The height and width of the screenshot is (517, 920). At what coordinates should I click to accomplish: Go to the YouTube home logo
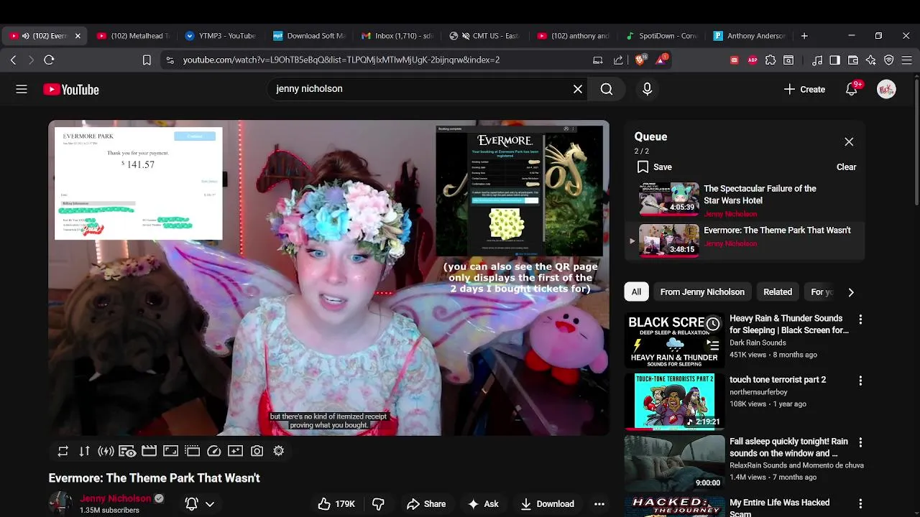71,90
